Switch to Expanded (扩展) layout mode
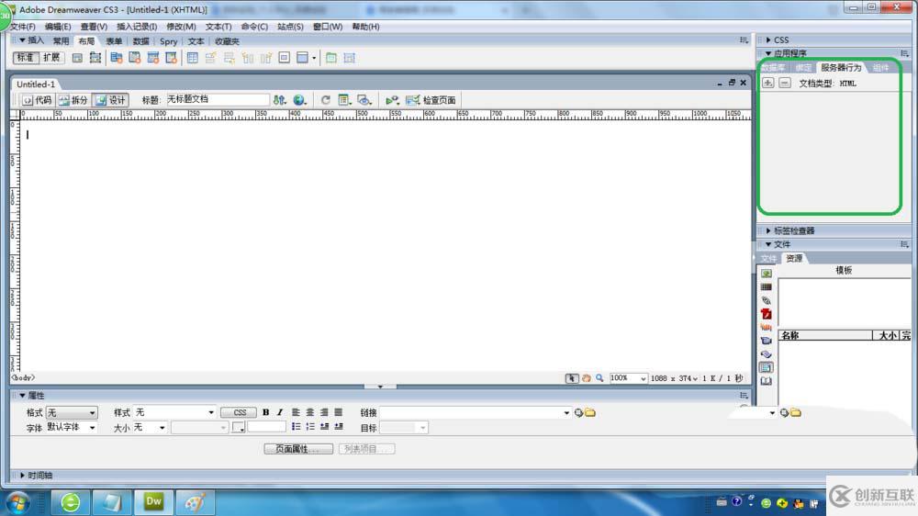 pos(51,58)
